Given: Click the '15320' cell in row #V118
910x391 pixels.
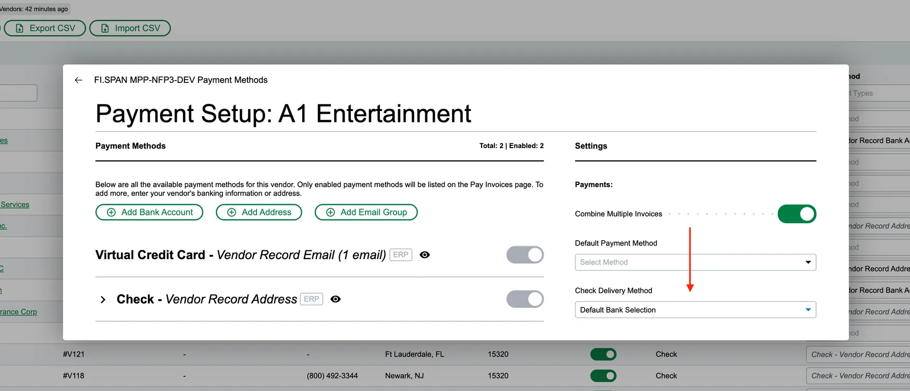Looking at the screenshot, I should tap(498, 376).
